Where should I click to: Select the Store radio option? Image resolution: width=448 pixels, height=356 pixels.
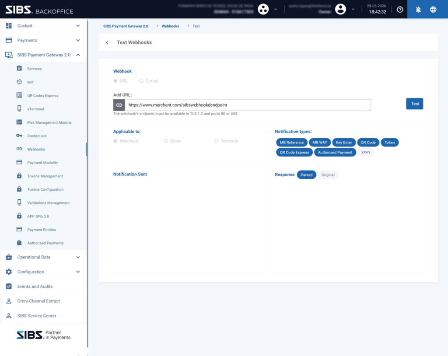(166, 141)
